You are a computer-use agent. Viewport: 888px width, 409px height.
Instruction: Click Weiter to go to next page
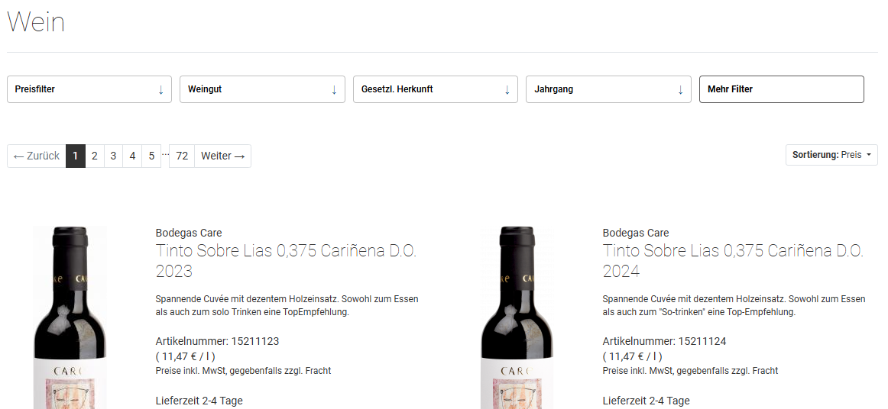[x=222, y=156]
